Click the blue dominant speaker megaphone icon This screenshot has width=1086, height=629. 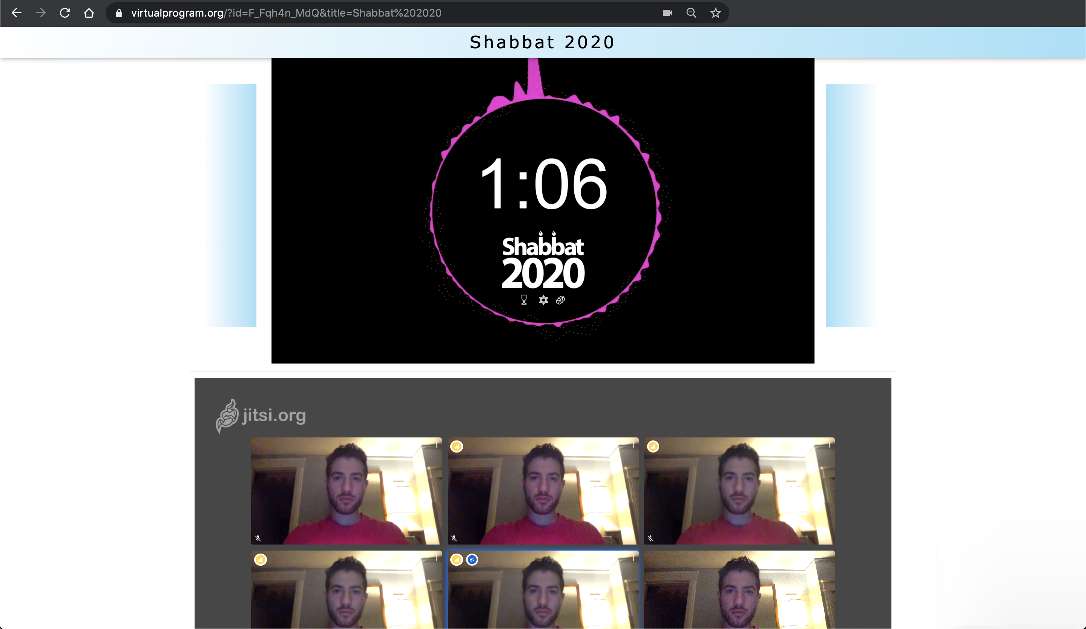coord(472,560)
